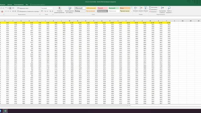Click the accounting number format icon
Viewport: 201px width, 113px height.
tap(42, 11)
